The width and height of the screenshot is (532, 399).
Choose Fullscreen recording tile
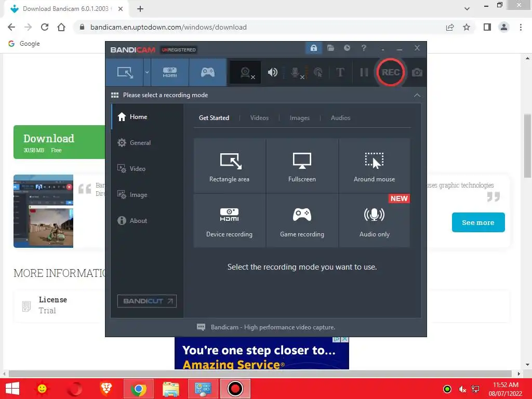302,166
